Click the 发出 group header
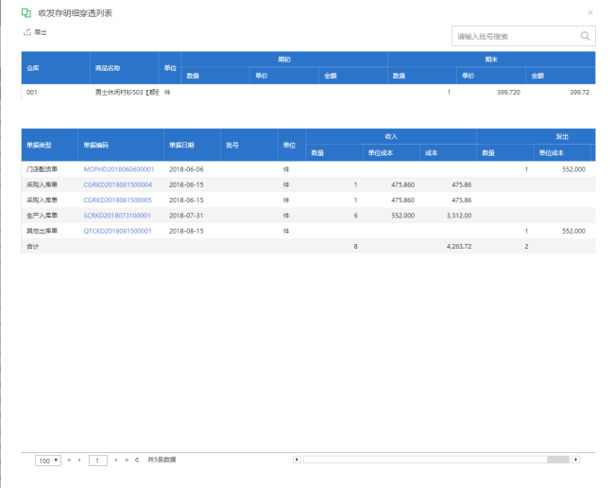 click(x=536, y=136)
